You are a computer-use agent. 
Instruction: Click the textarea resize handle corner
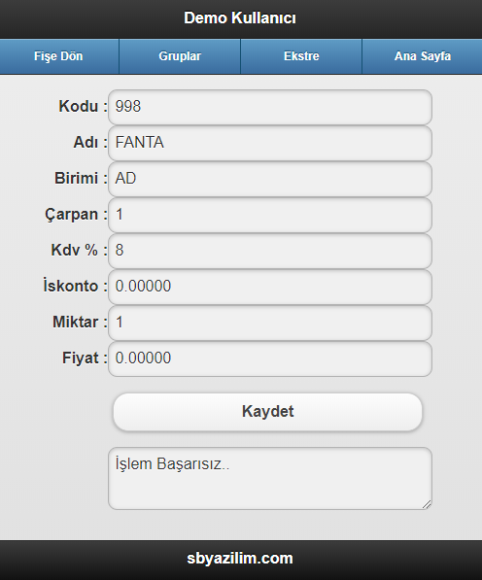click(427, 504)
